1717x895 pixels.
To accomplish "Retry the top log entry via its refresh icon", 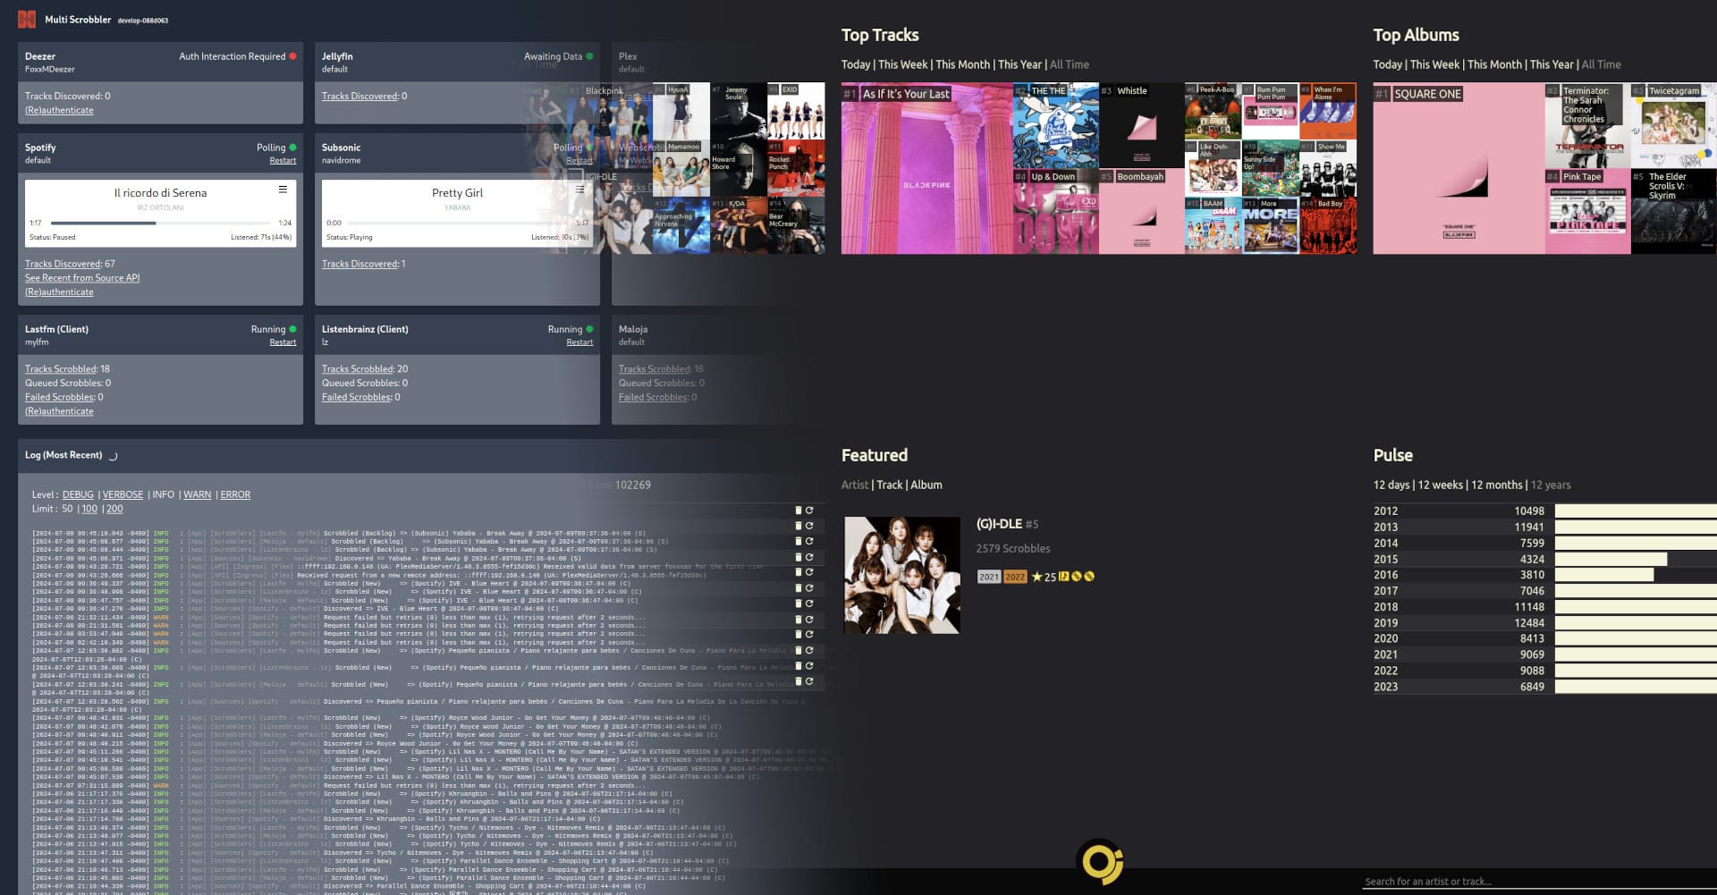I will point(808,511).
